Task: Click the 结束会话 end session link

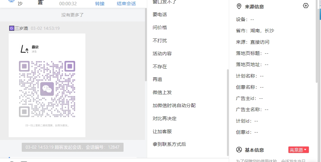Action: [x=126, y=4]
